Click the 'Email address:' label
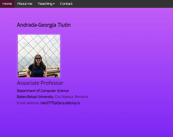The image size is (173, 137). (28, 103)
